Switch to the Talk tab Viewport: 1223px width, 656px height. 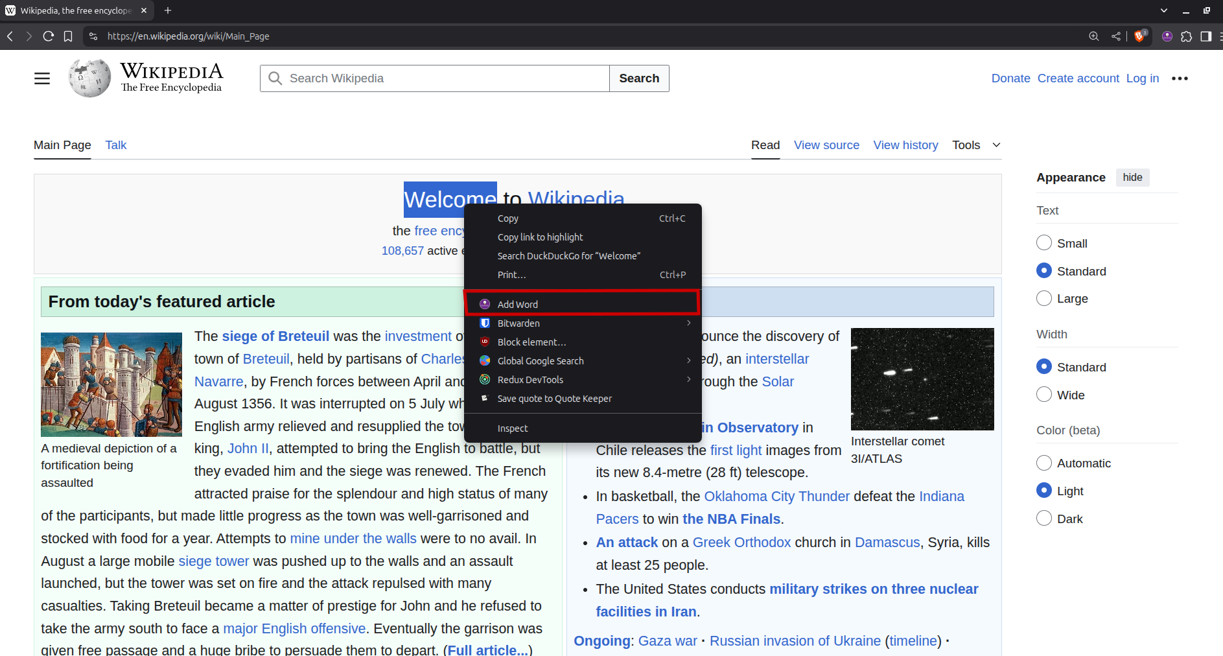point(116,145)
